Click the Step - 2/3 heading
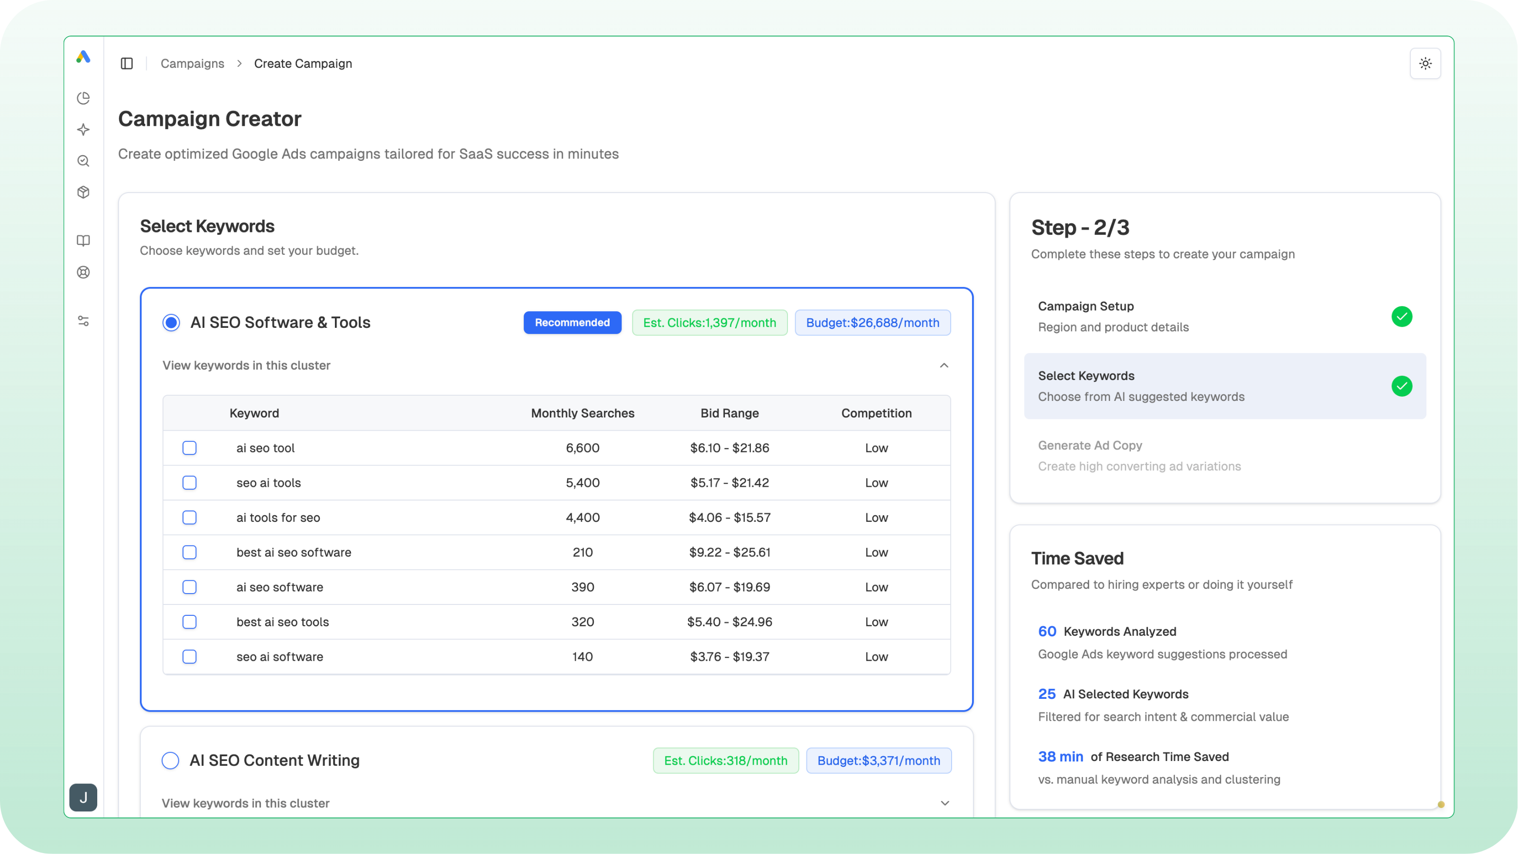The width and height of the screenshot is (1518, 854). coord(1080,228)
